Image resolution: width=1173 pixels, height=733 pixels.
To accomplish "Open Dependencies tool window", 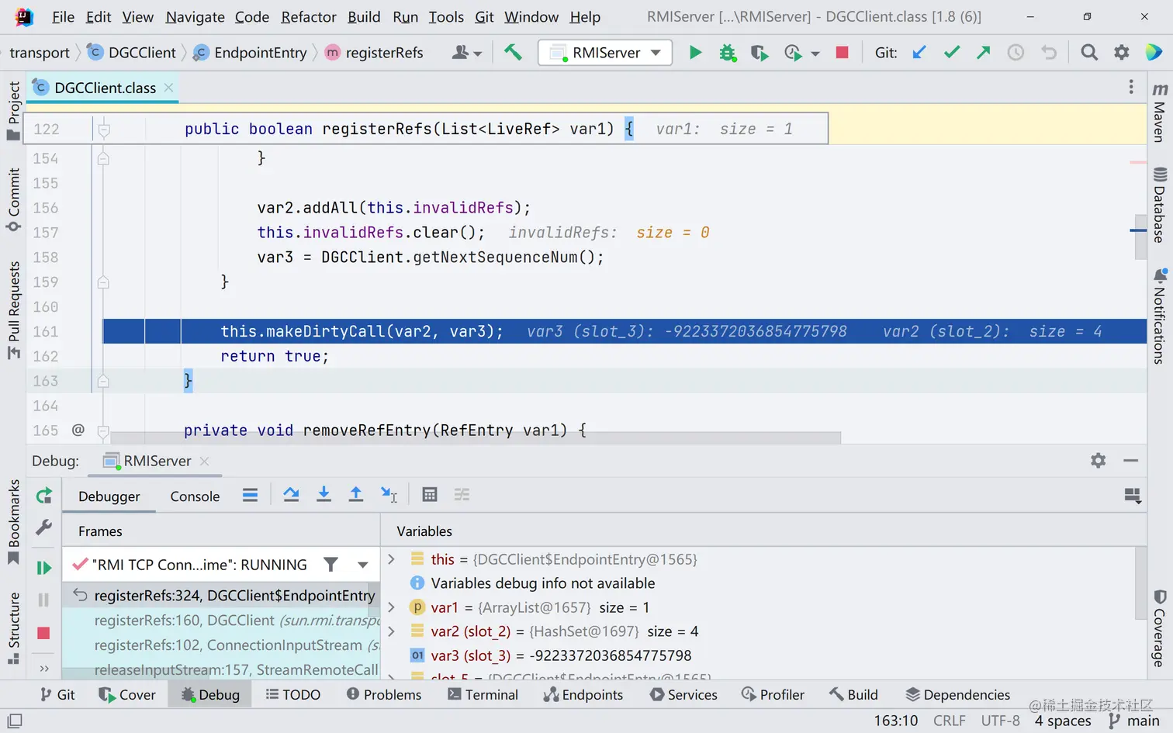I will 958,694.
